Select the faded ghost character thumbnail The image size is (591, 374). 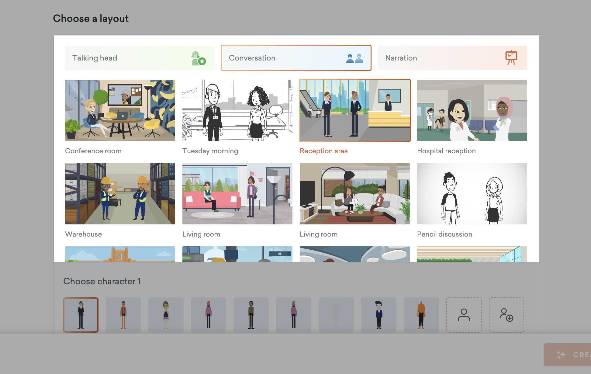click(336, 315)
